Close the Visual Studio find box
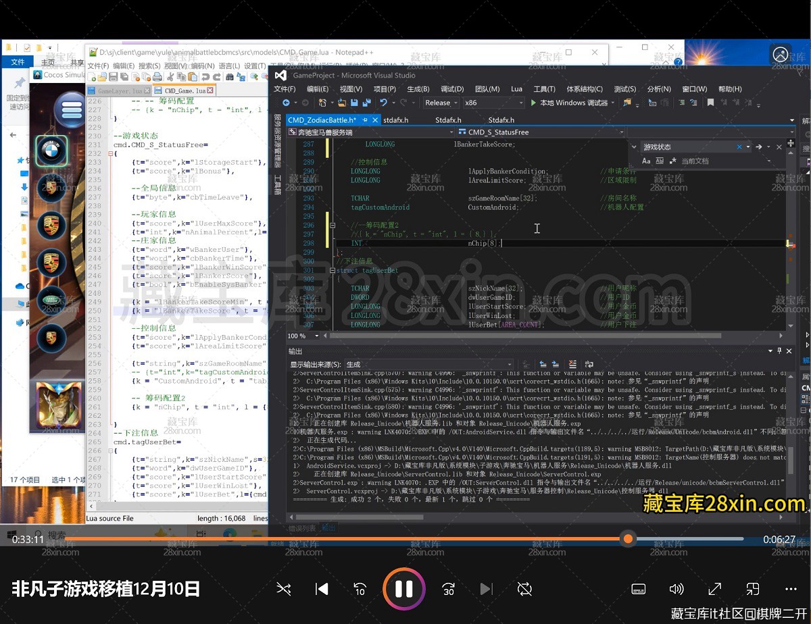 pyautogui.click(x=779, y=147)
